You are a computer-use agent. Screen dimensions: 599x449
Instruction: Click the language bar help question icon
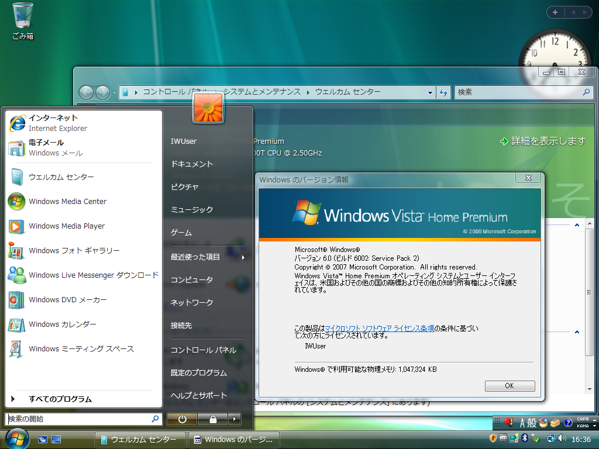[567, 423]
